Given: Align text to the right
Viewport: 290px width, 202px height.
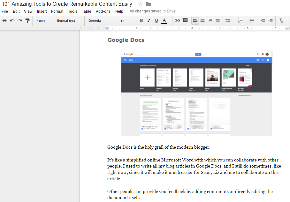Looking at the screenshot, I should coord(210,21).
